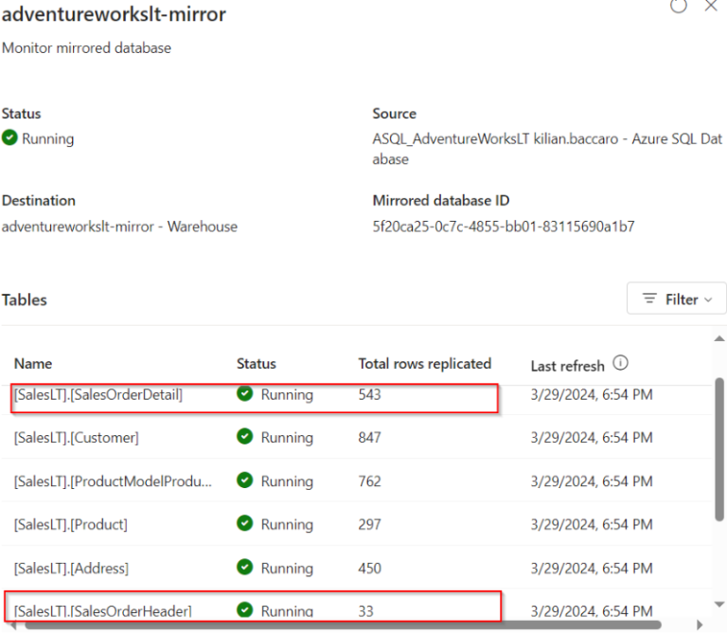Click the Last refresh info icon
The image size is (727, 635).
click(x=620, y=363)
